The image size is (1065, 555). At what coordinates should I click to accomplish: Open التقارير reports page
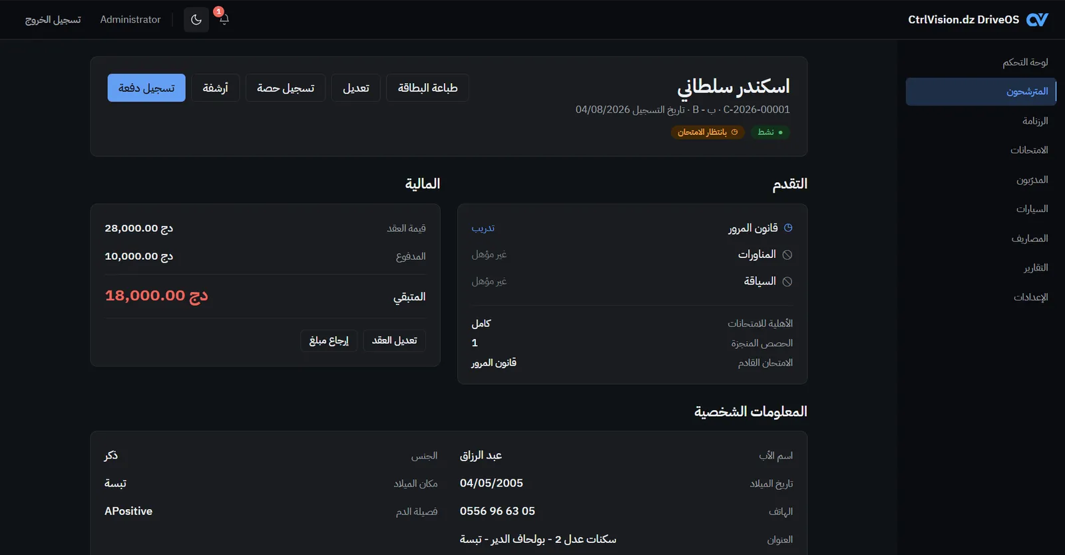click(981, 268)
